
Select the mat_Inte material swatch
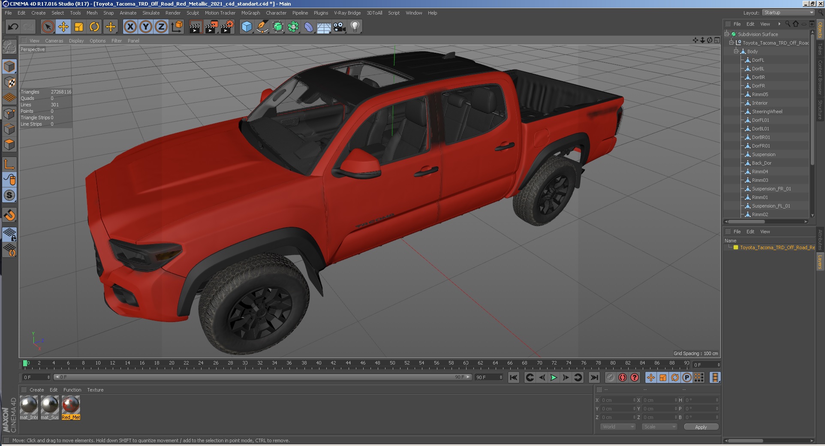[29, 407]
